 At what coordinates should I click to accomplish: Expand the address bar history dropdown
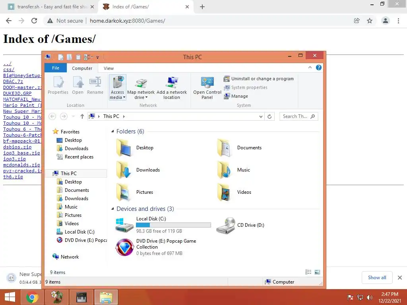(261, 116)
